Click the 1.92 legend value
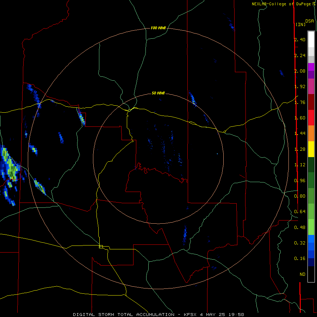Screen dimensions: 317x317 300,87
